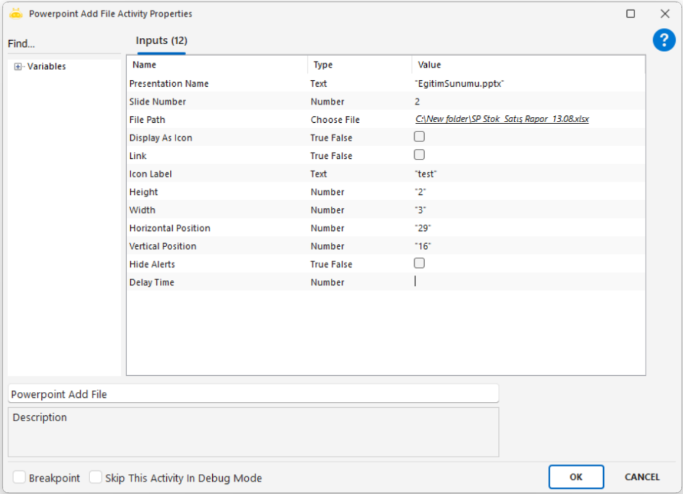The width and height of the screenshot is (683, 494).
Task: Enable the Display As Icon checkbox
Action: pyautogui.click(x=419, y=137)
